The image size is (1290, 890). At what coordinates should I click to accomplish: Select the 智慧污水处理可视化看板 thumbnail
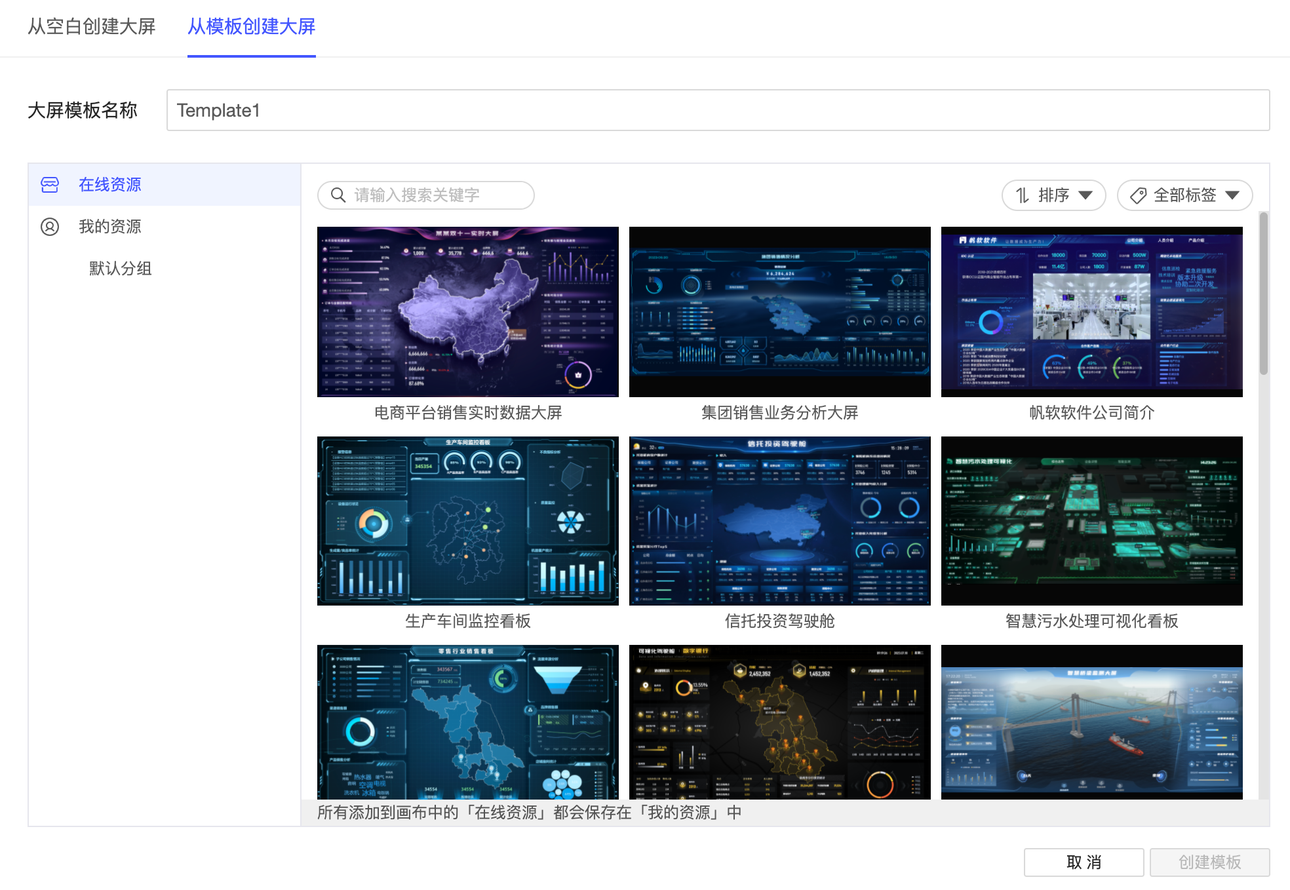coord(1091,521)
